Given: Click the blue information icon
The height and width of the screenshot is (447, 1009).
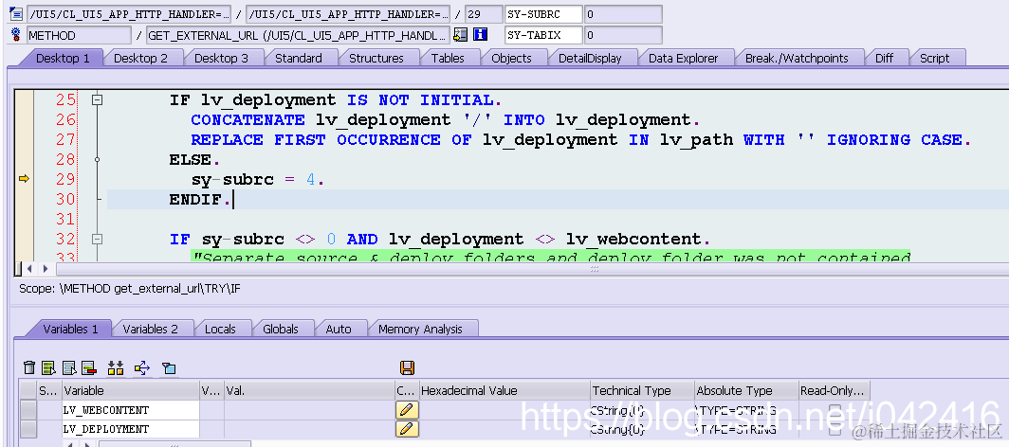Looking at the screenshot, I should coord(480,35).
